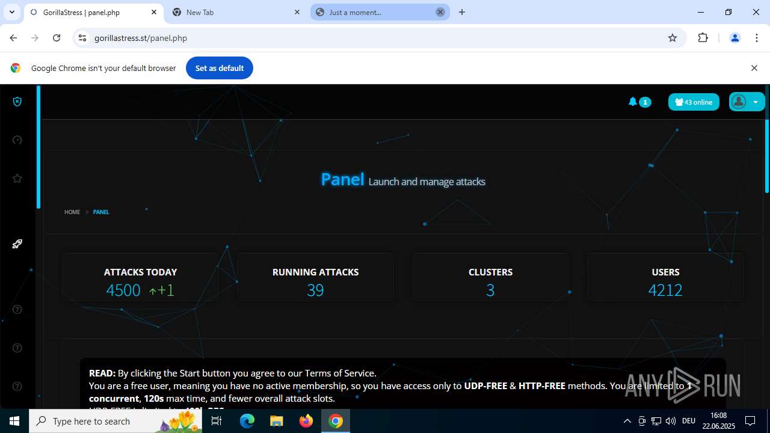The image size is (770, 433).
Task: Open the Windows Start menu
Action: click(x=14, y=421)
